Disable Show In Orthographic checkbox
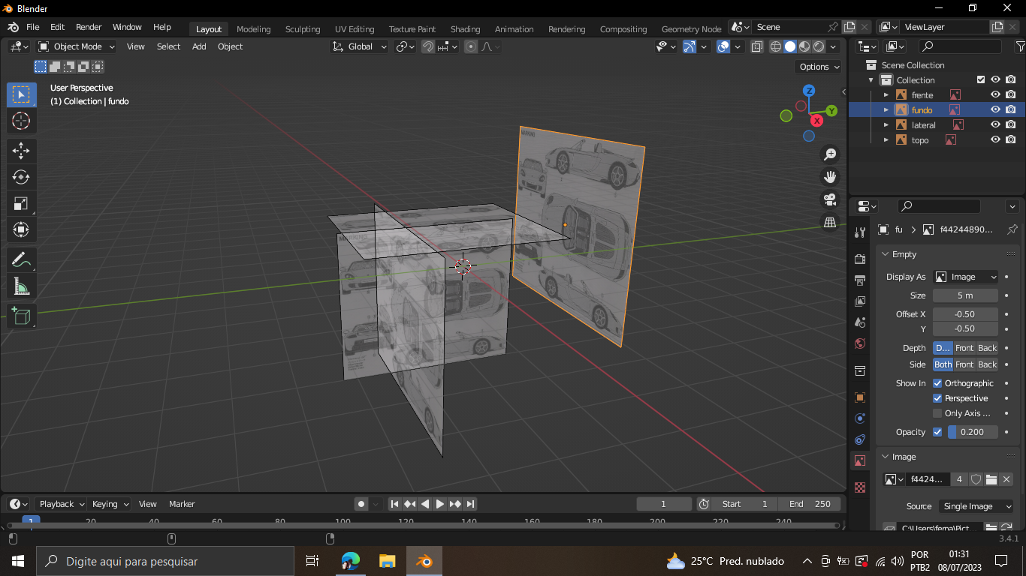Image resolution: width=1026 pixels, height=576 pixels. click(x=937, y=383)
